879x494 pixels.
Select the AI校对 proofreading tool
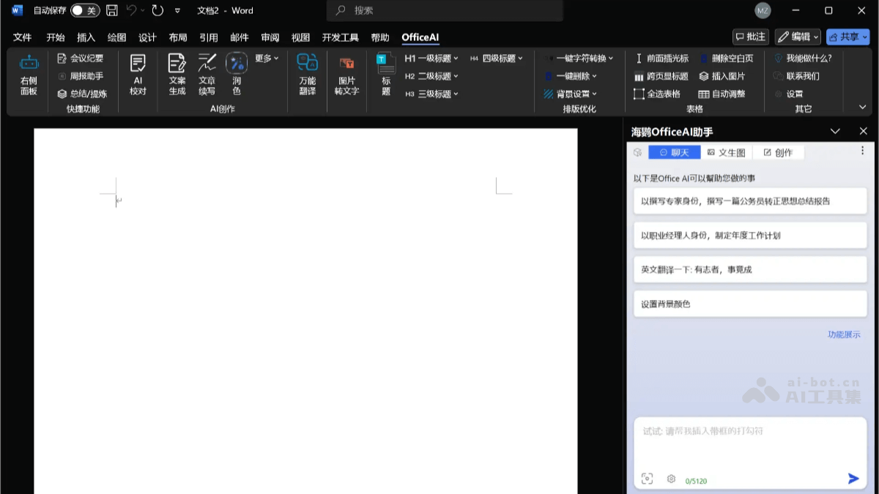pyautogui.click(x=138, y=73)
